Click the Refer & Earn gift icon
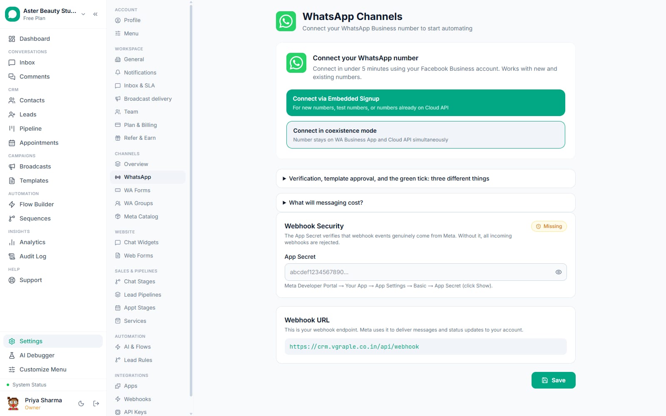Viewport: 666px width, 416px height. (118, 138)
